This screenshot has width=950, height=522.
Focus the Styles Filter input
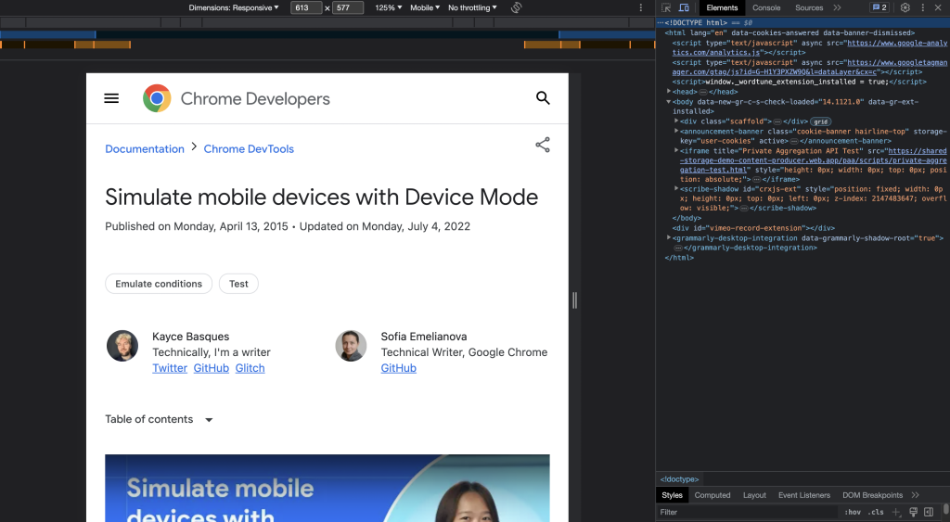click(x=749, y=513)
